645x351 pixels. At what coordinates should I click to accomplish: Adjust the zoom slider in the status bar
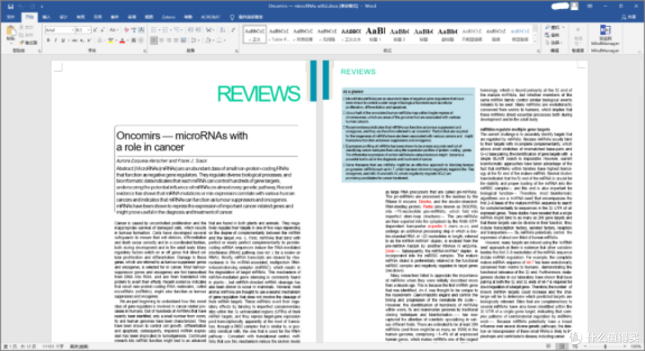[605, 346]
